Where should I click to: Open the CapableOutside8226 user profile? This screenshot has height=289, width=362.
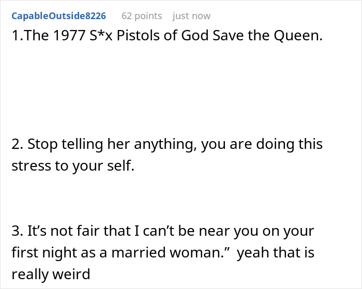click(58, 16)
